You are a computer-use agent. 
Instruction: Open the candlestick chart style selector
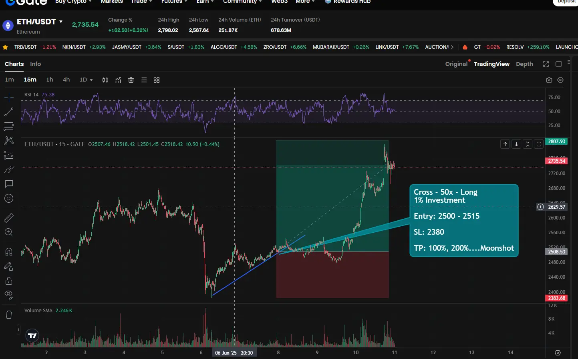[105, 80]
